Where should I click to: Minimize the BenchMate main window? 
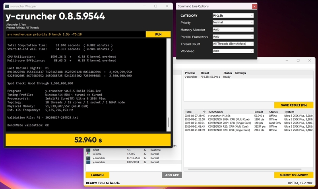287,61
